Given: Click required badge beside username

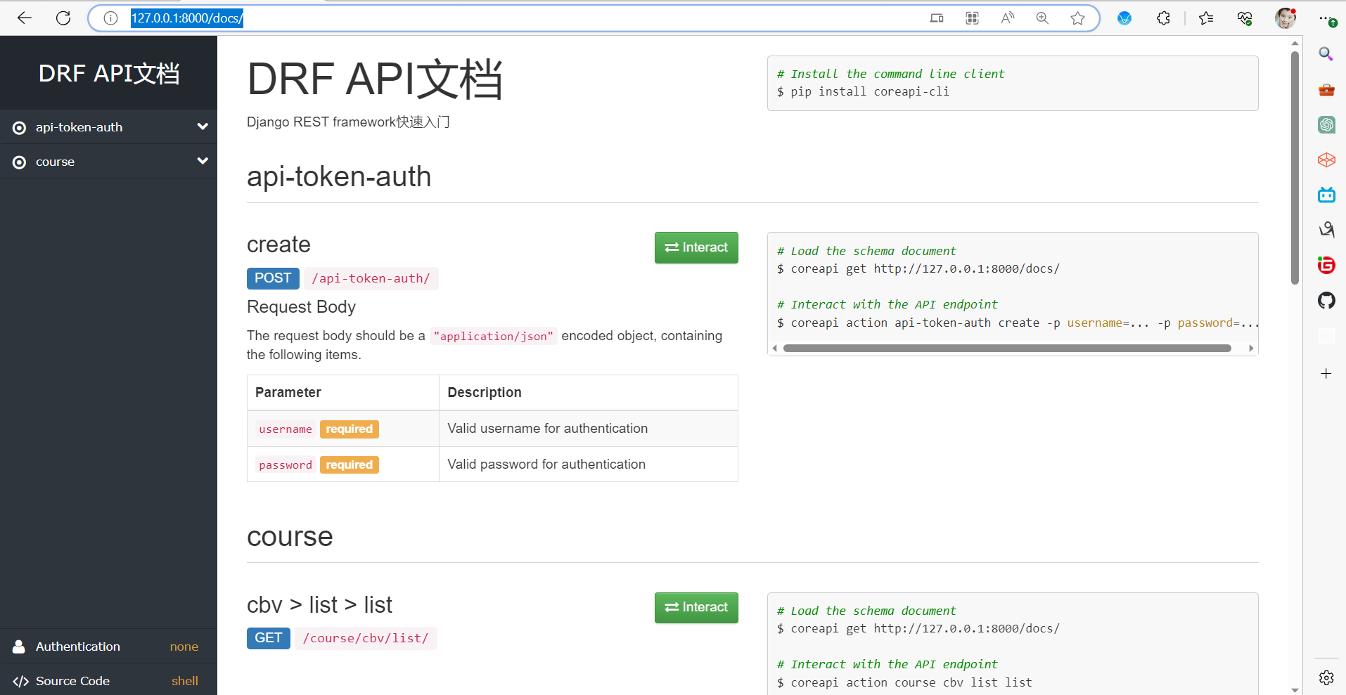Looking at the screenshot, I should pyautogui.click(x=350, y=429).
